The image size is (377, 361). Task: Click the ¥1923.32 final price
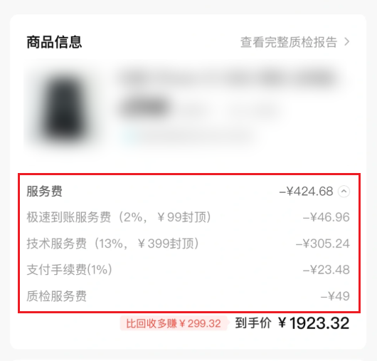314,323
